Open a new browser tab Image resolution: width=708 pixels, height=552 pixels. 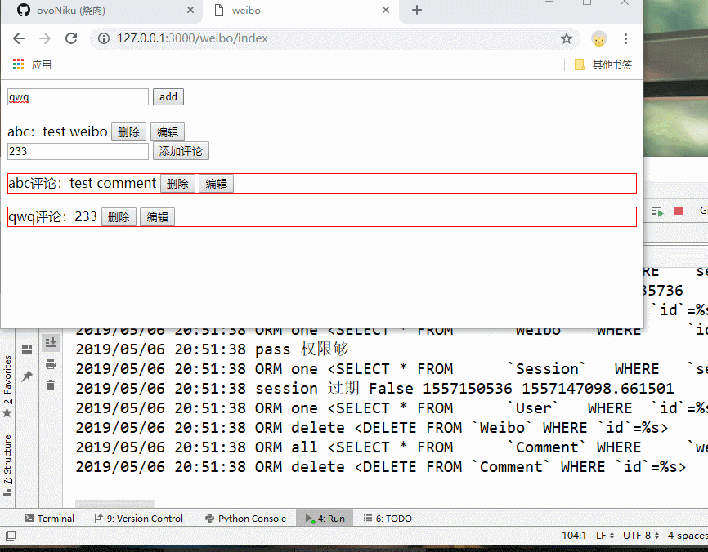[417, 10]
